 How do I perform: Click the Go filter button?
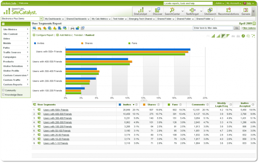[237, 28]
